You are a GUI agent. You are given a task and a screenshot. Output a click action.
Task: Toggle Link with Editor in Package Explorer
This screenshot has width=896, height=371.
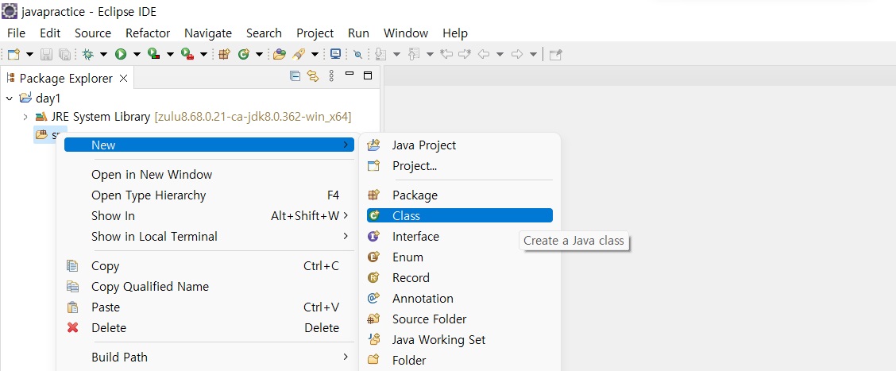click(x=313, y=75)
